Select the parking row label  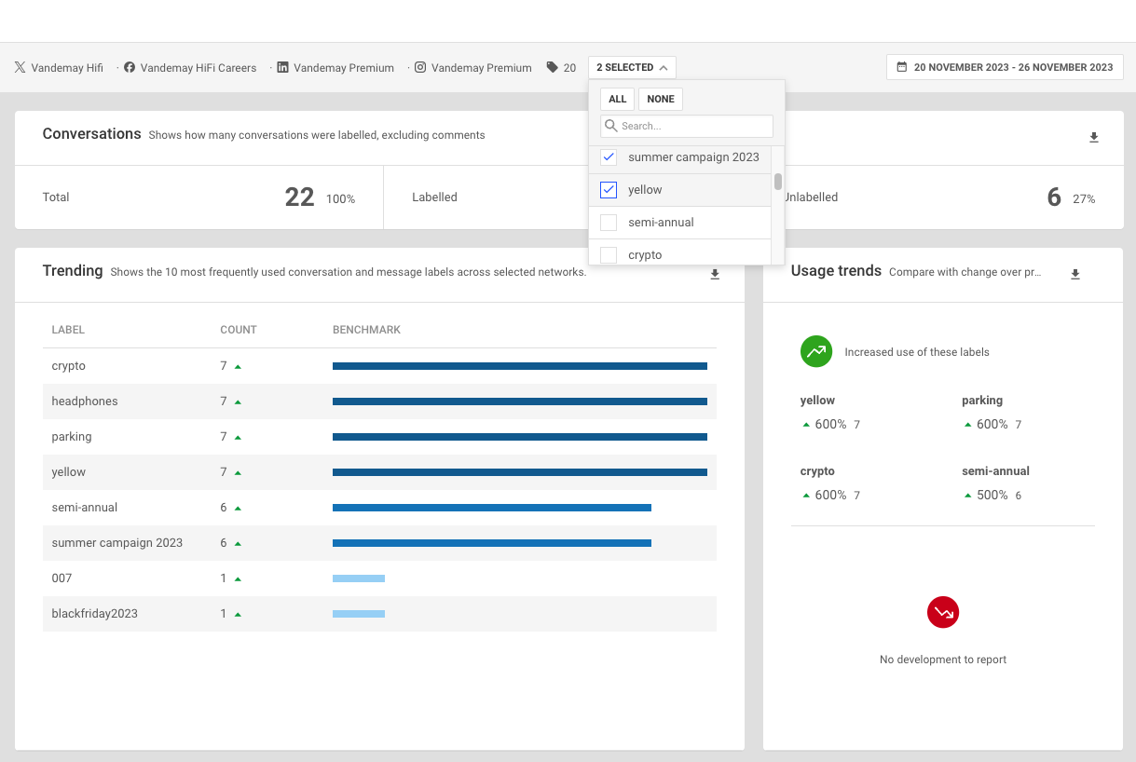pyautogui.click(x=72, y=437)
